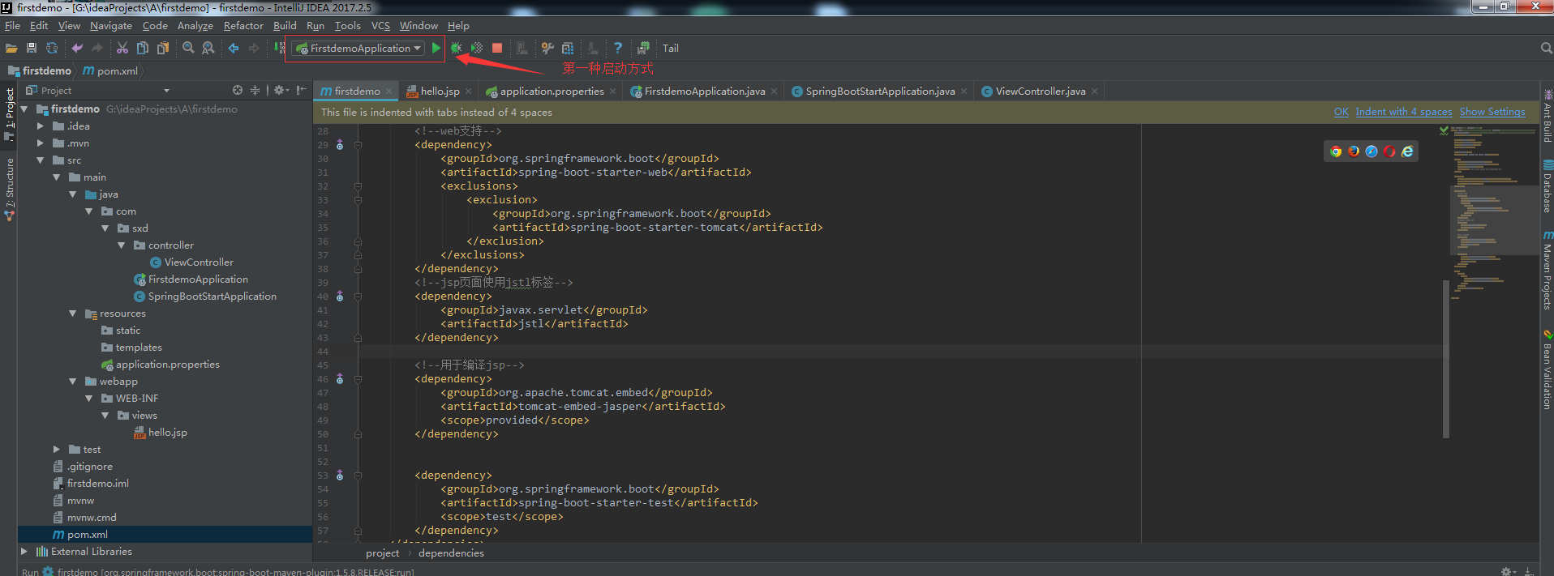The width and height of the screenshot is (1554, 576).
Task: Click Indent with 4 spaces link
Action: pos(1403,112)
